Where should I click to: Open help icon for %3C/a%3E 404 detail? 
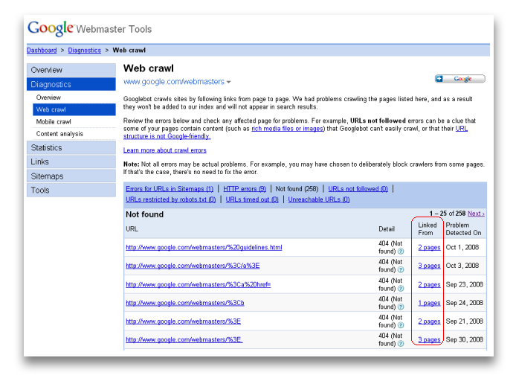click(401, 269)
